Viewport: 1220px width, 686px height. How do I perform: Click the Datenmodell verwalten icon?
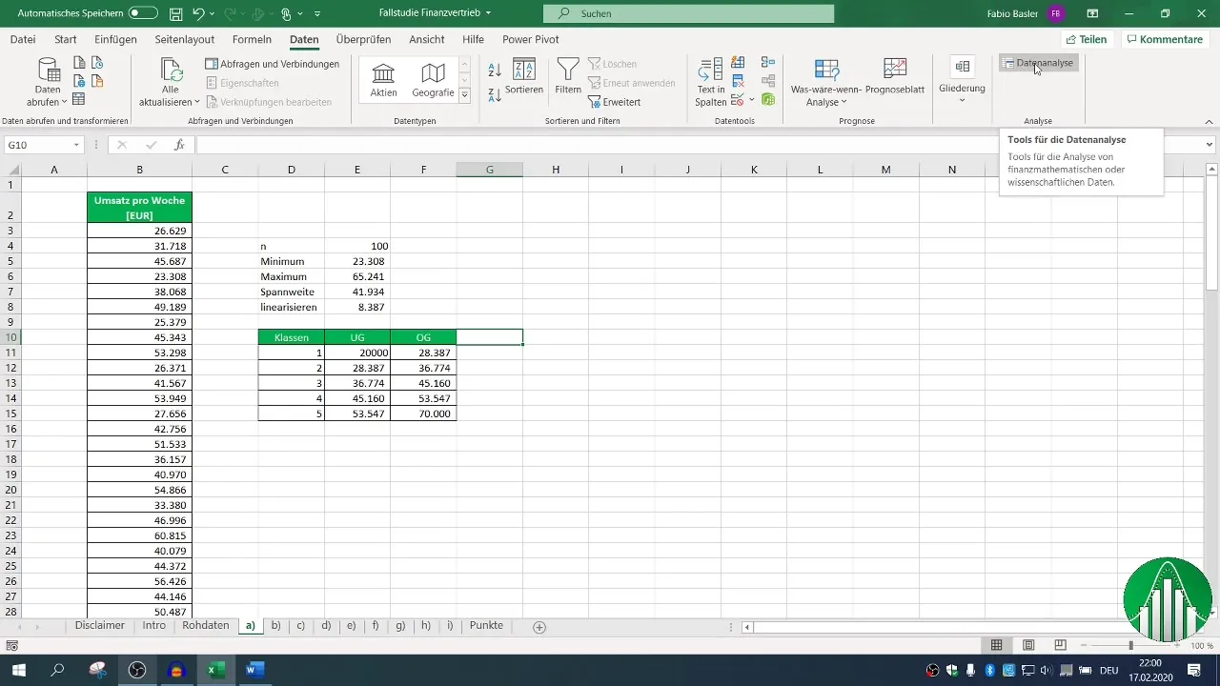[x=768, y=99]
